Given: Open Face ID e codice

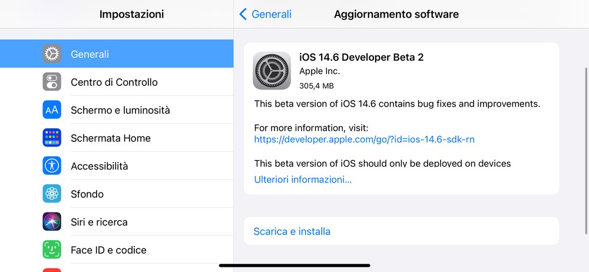Looking at the screenshot, I should click(117, 250).
